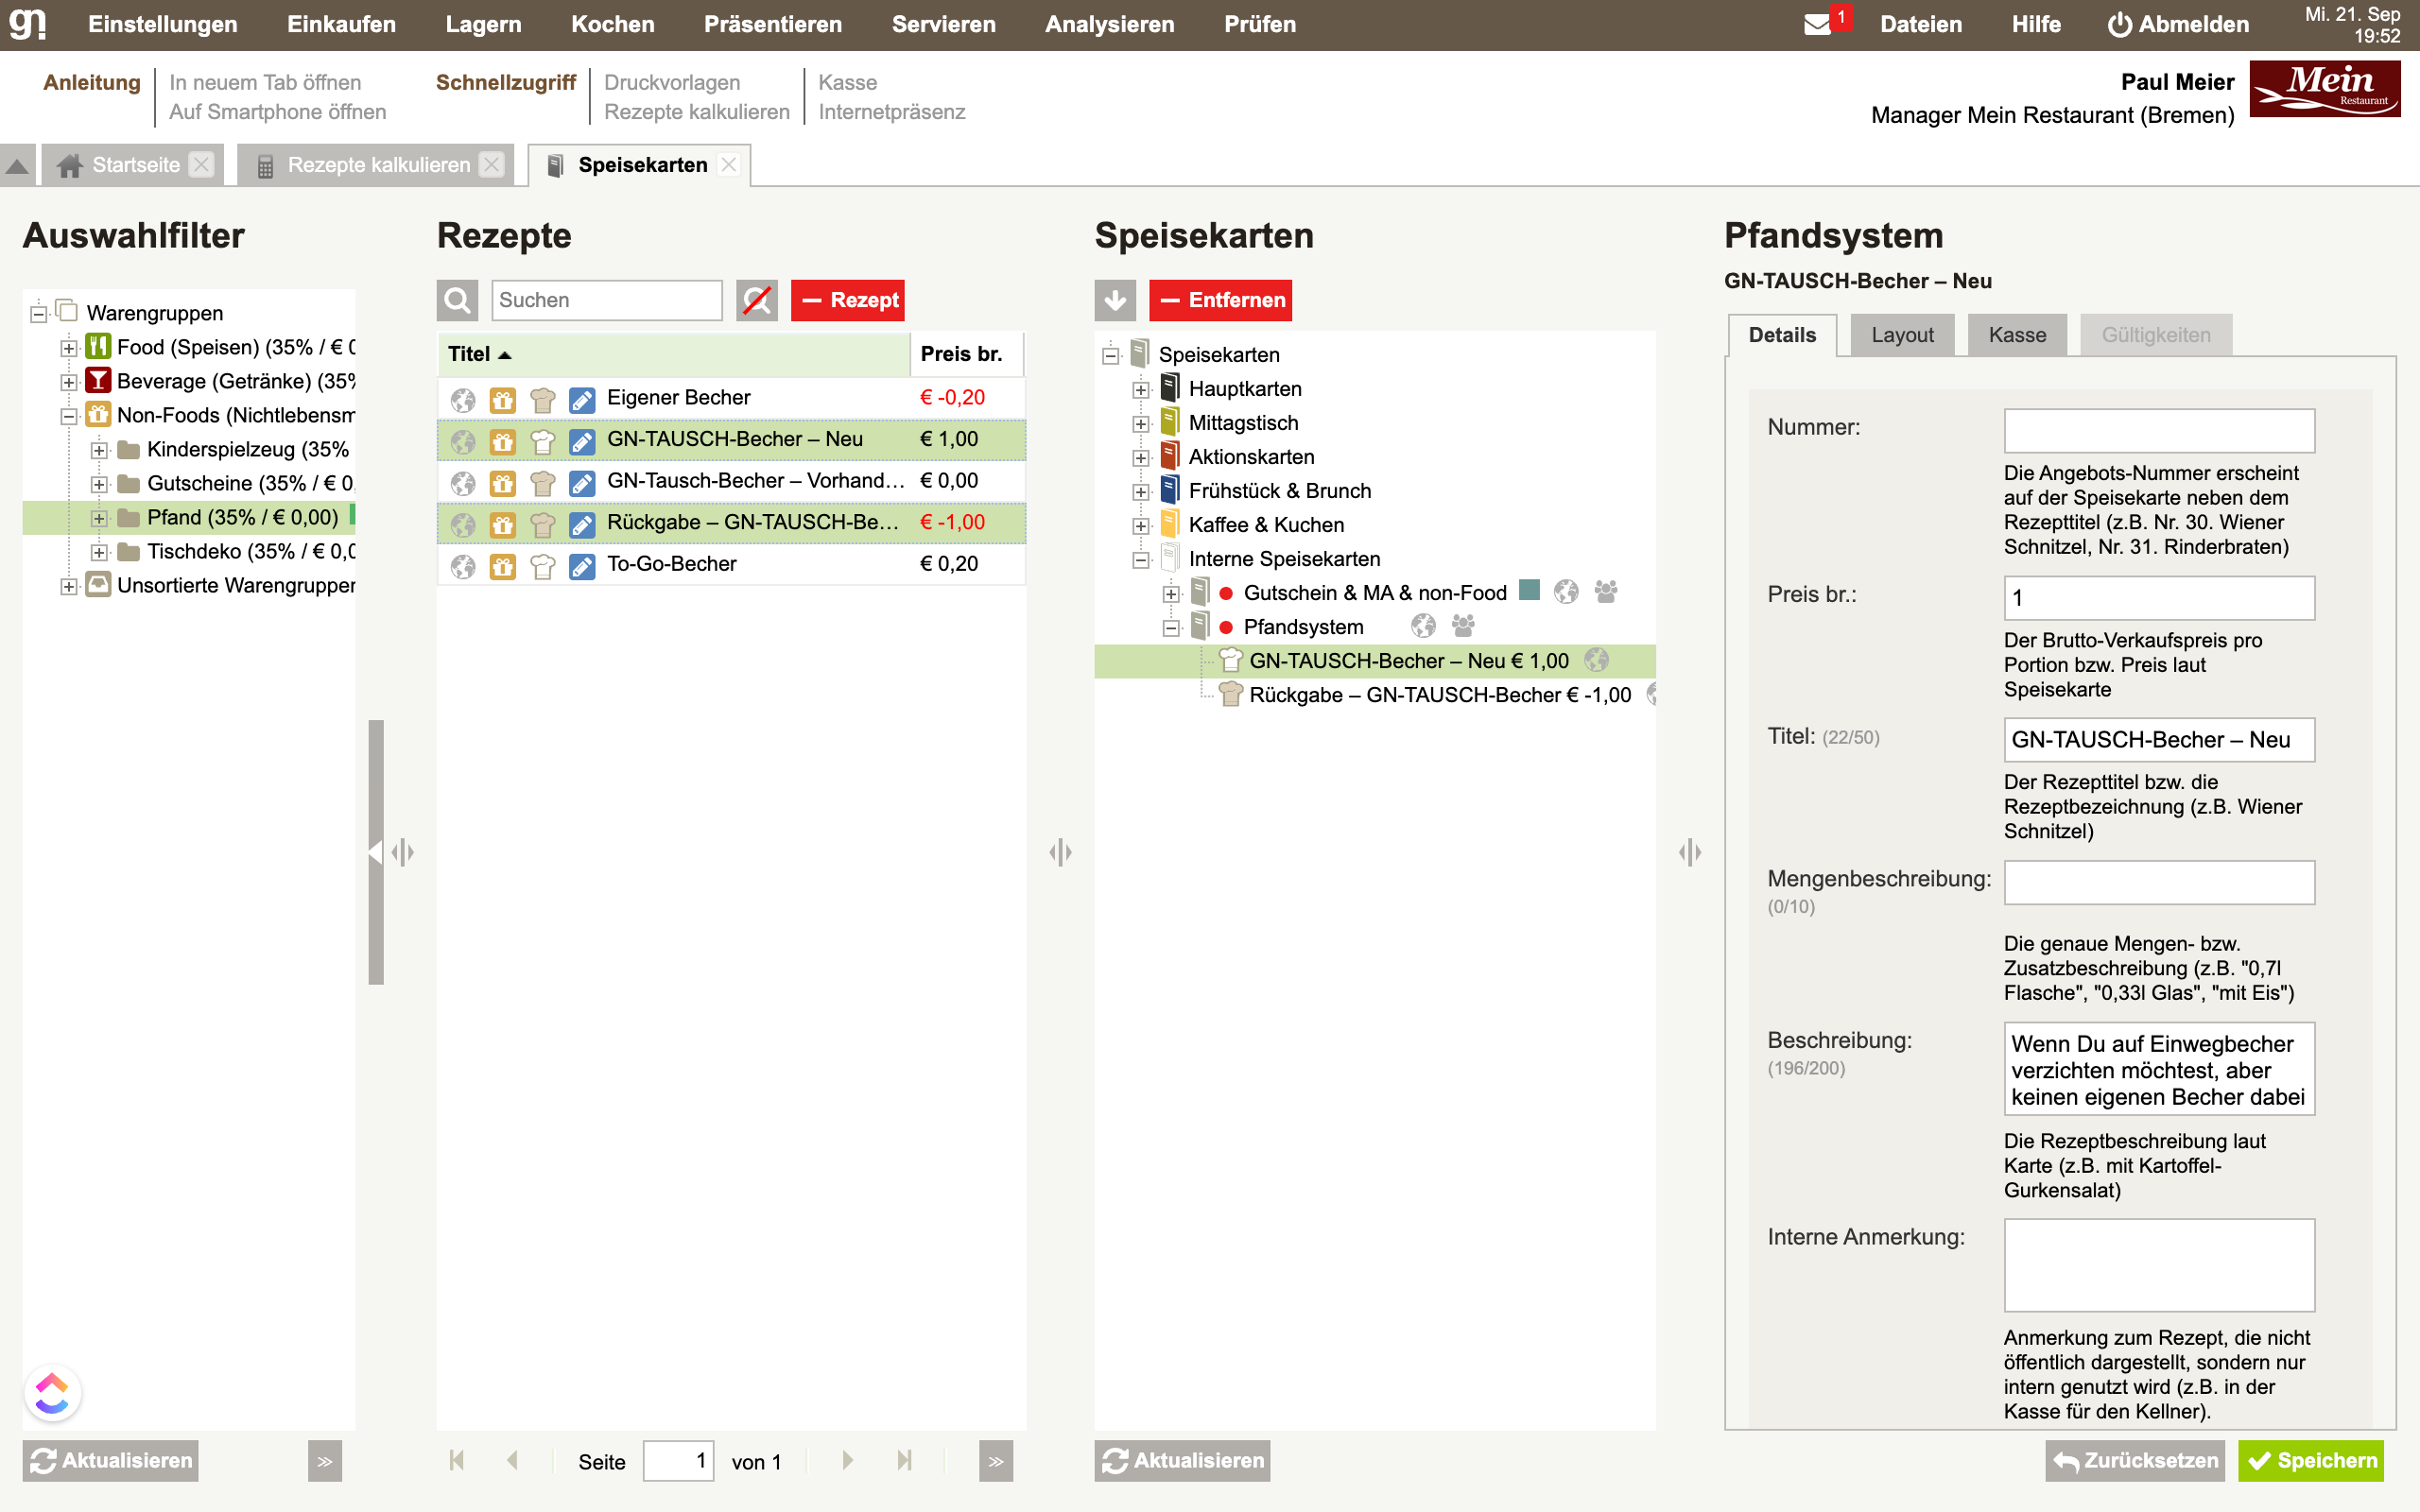
Task: Click the teal color square next to Gutschein menu
Action: point(1529,590)
